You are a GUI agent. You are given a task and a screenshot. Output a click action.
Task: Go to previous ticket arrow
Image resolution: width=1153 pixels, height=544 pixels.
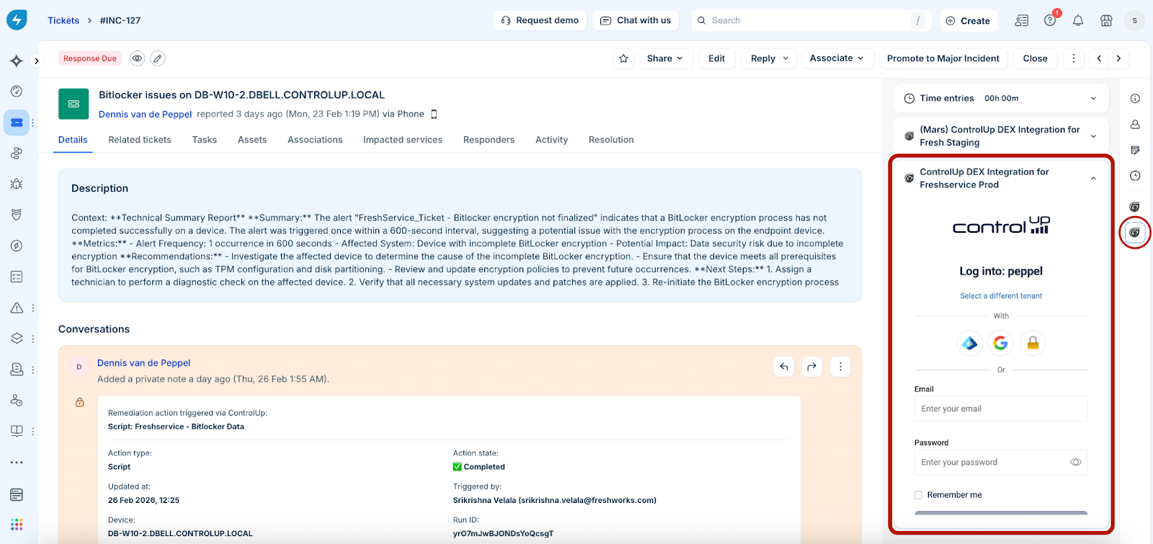click(x=1099, y=58)
